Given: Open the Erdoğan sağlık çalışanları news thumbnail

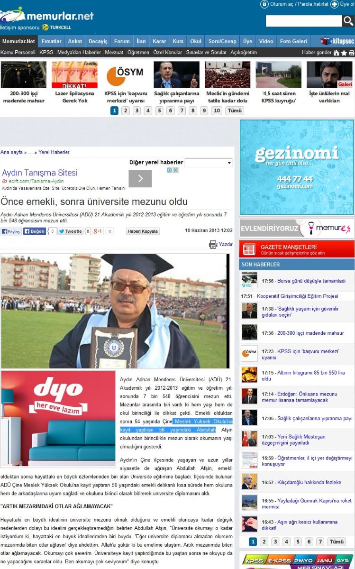Looking at the screenshot, I should (x=176, y=75).
